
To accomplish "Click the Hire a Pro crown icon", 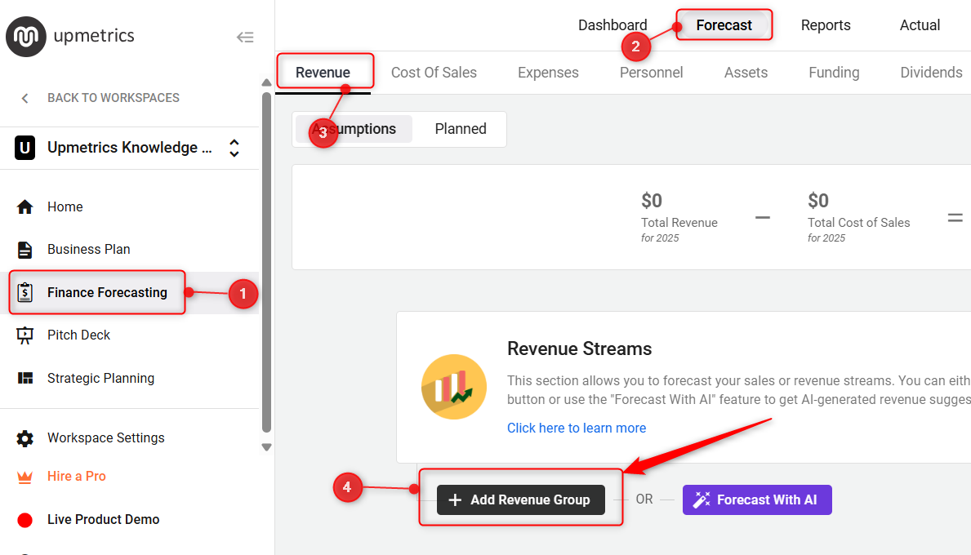I will (24, 477).
